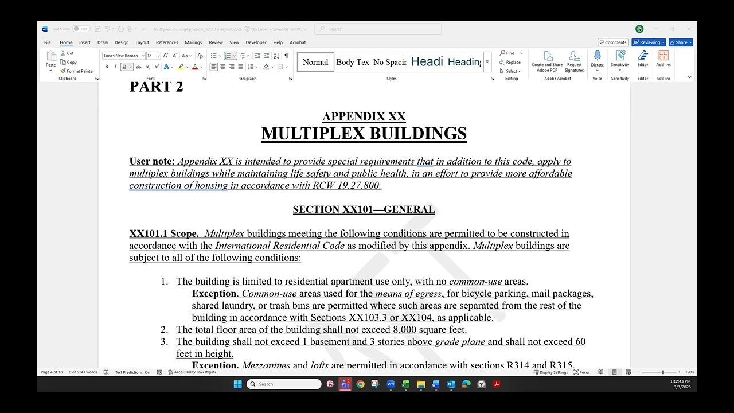Viewport: 734px width, 413px height.
Task: Toggle show paragraph marks
Action: point(286,56)
